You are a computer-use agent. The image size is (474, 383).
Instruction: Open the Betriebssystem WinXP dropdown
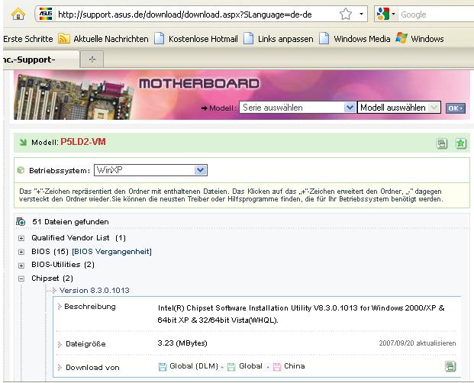click(150, 170)
